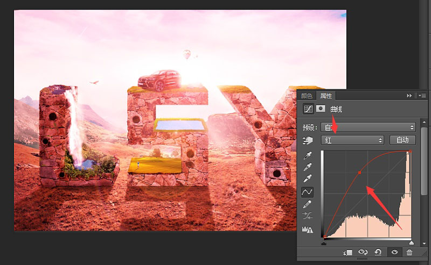The image size is (431, 265).
Task: Select the middle red curve control point
Action: pyautogui.click(x=359, y=173)
